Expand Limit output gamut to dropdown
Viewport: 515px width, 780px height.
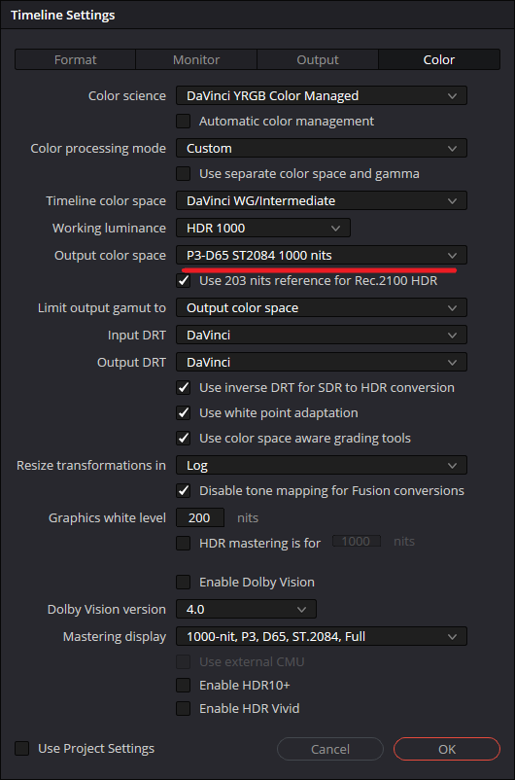(321, 308)
